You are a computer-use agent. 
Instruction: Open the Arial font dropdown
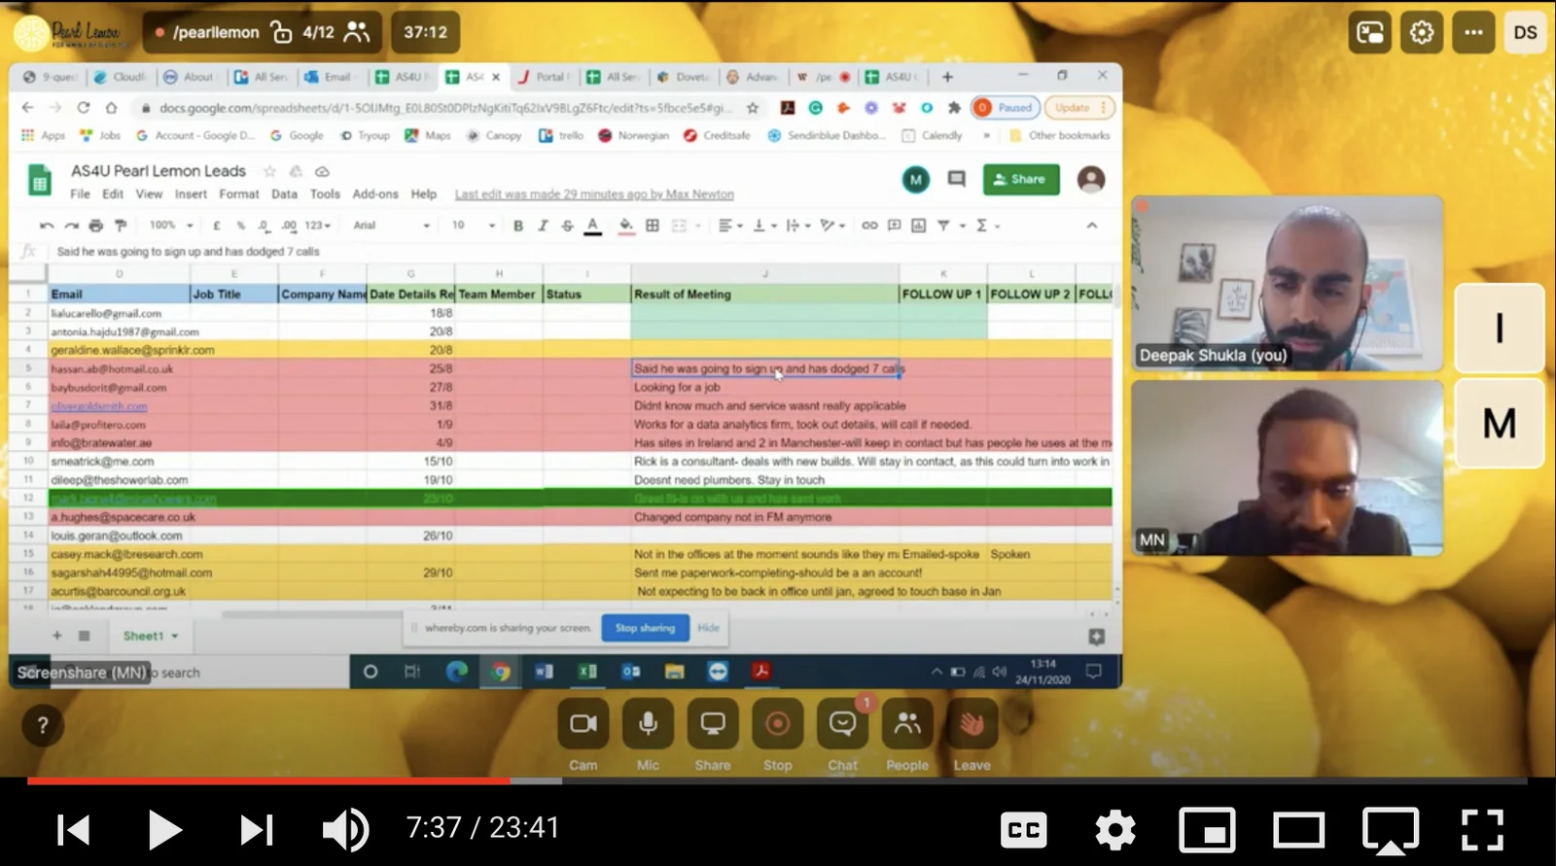tap(391, 225)
